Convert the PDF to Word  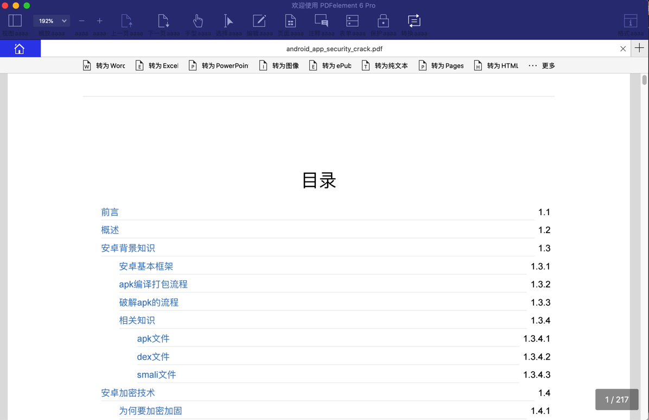104,66
